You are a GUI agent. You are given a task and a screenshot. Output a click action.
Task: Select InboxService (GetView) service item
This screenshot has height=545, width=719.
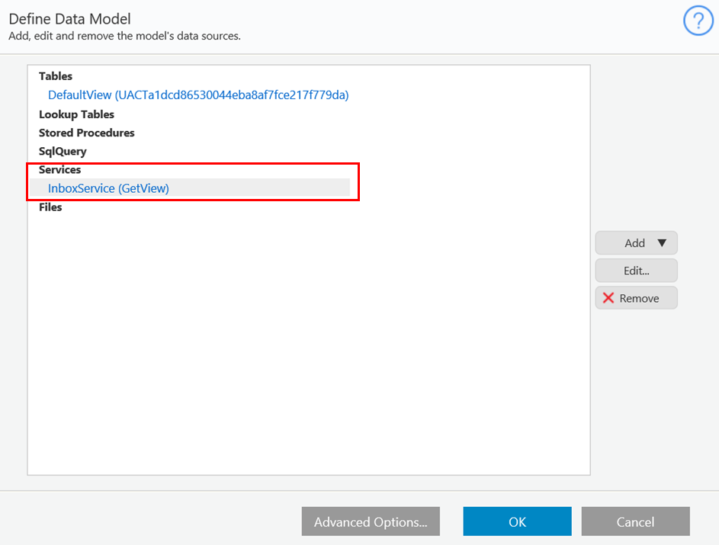coord(108,188)
